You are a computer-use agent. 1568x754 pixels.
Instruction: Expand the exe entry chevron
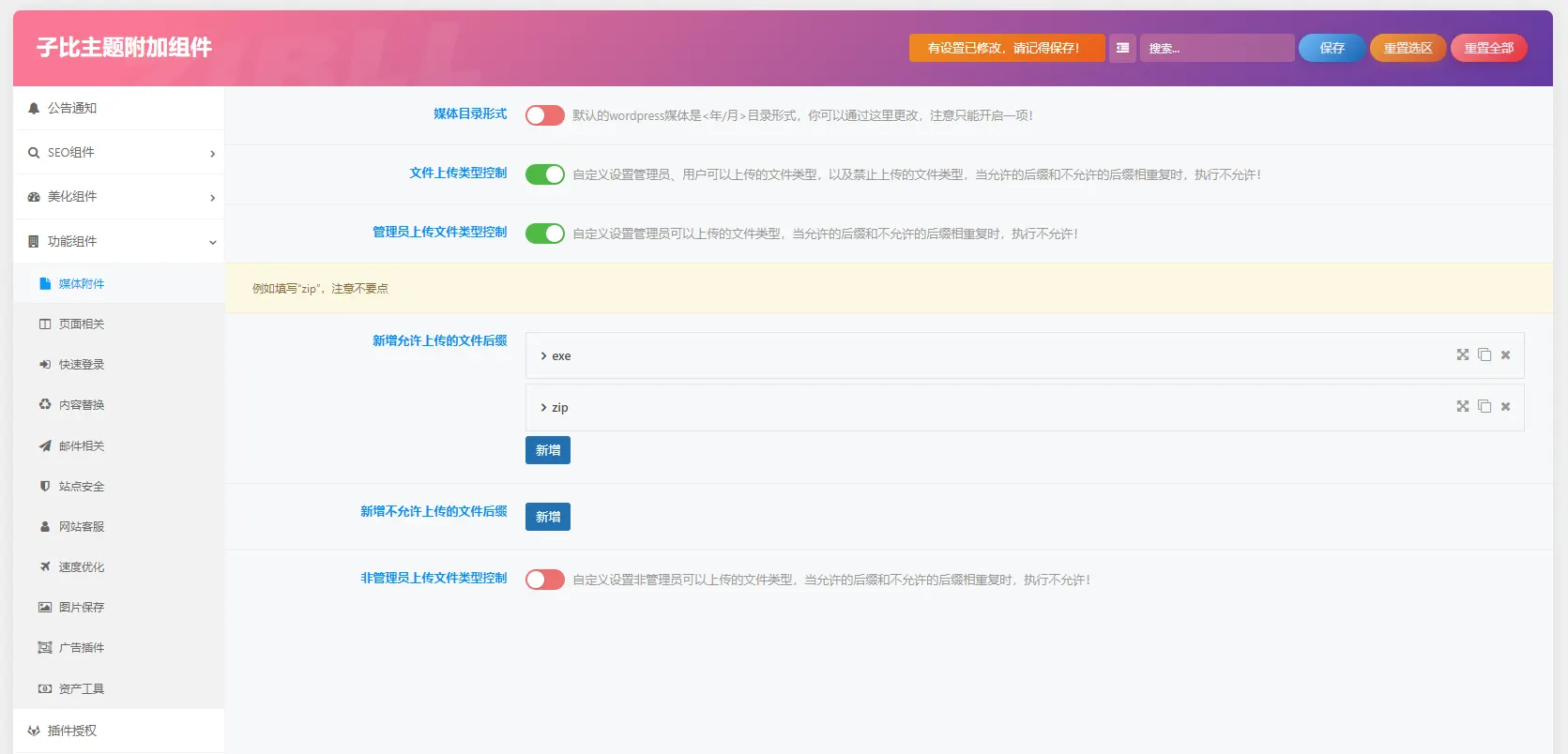(x=543, y=356)
